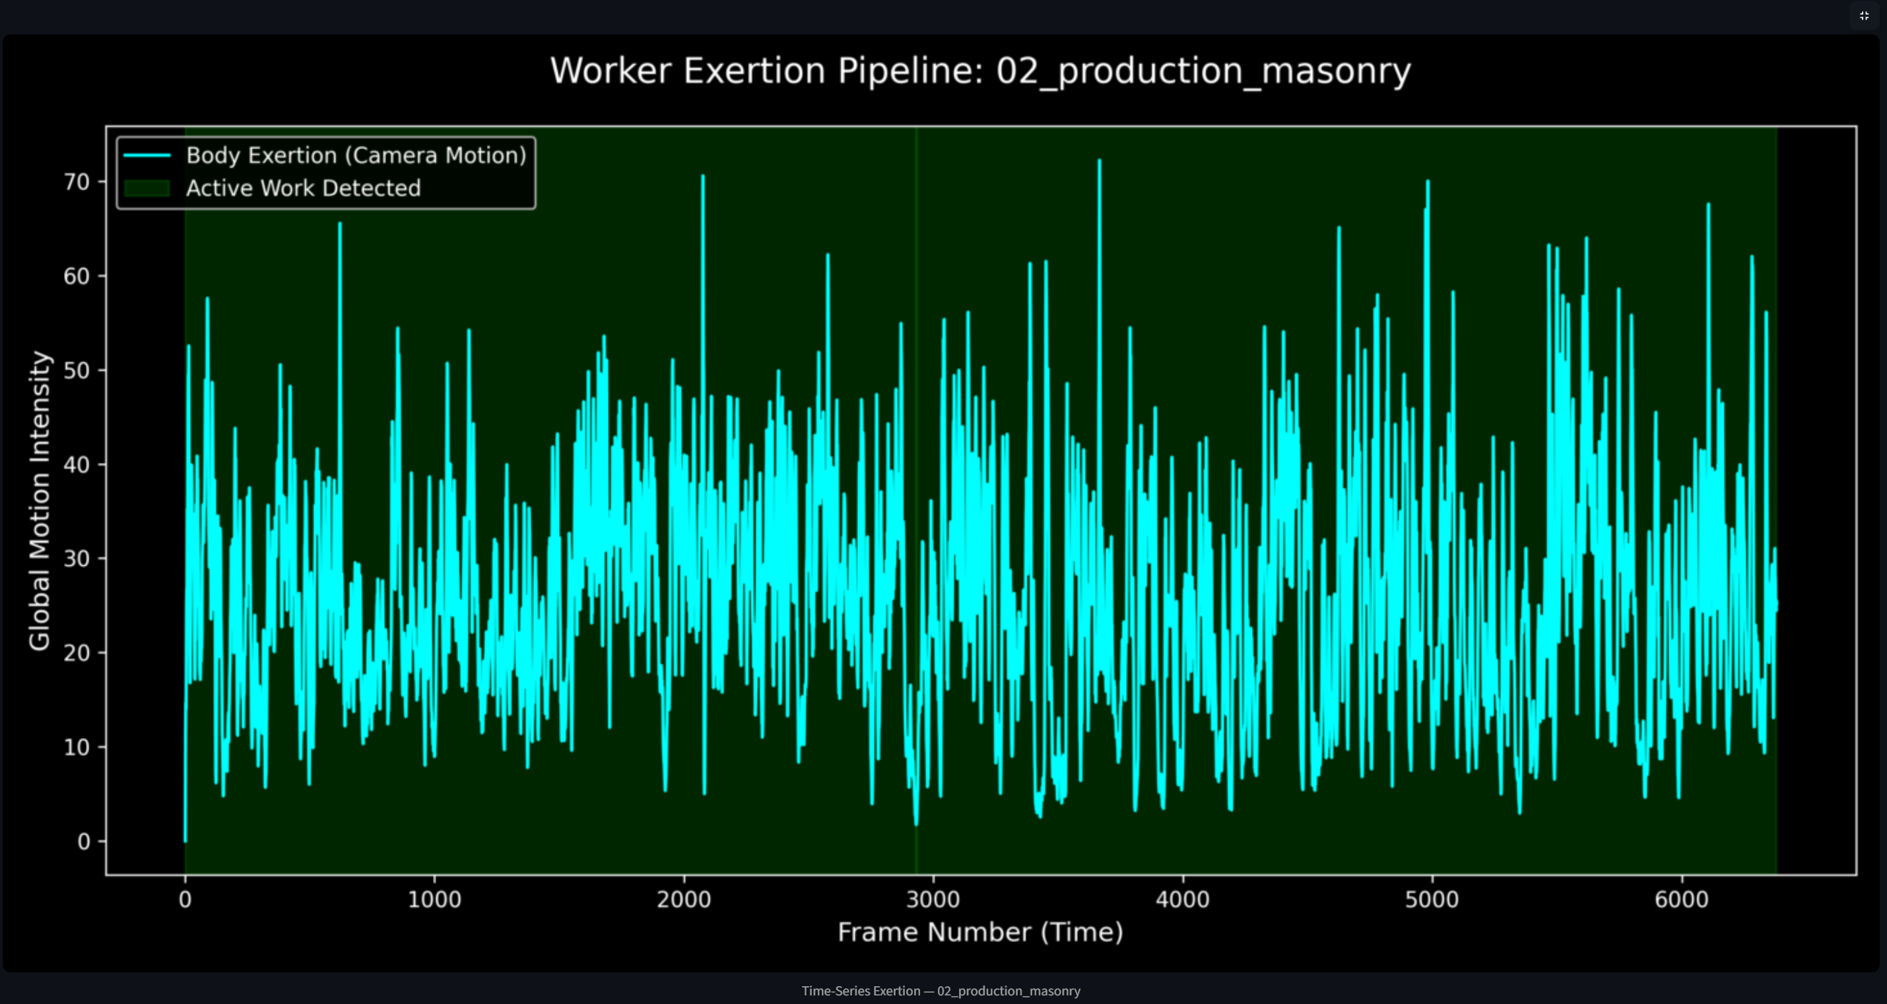Click the cyan line swatch in the legend

tap(147, 155)
